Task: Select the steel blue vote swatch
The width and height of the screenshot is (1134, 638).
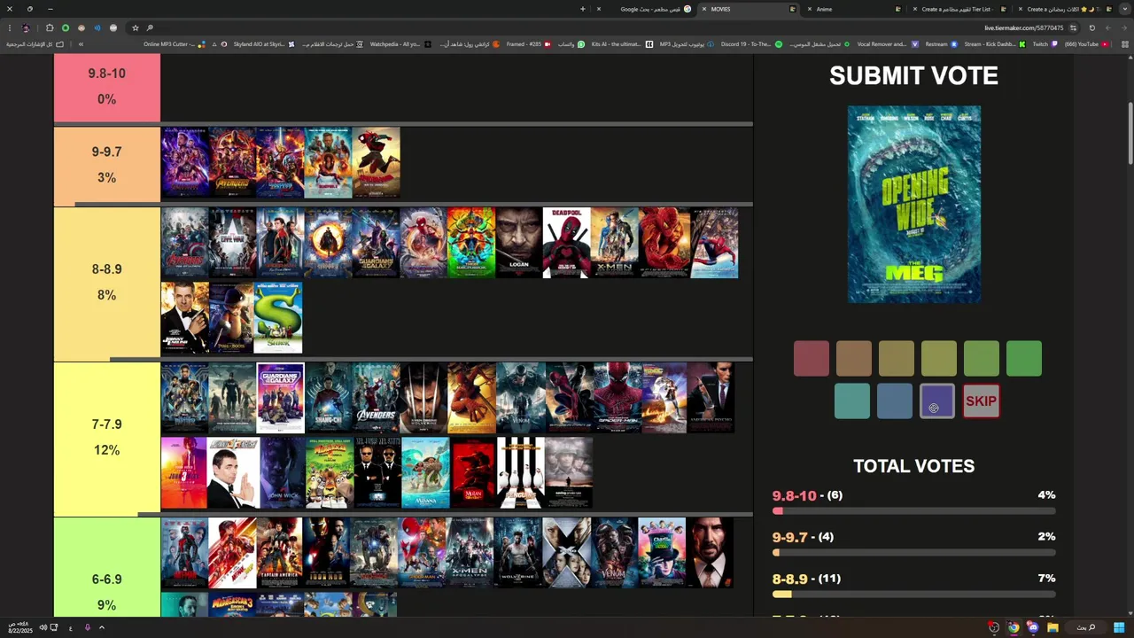Action: tap(895, 401)
